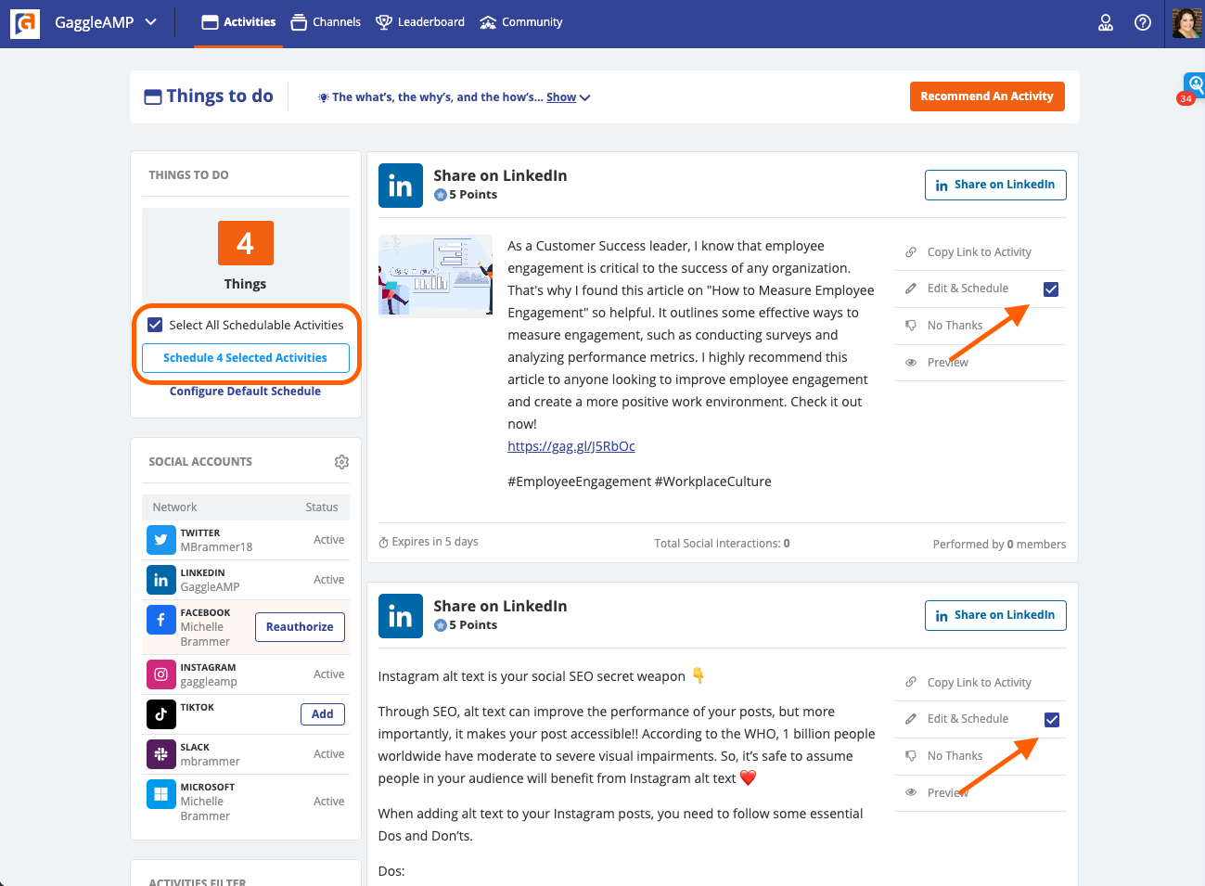Click the Twitter row 'Active' status

point(328,540)
